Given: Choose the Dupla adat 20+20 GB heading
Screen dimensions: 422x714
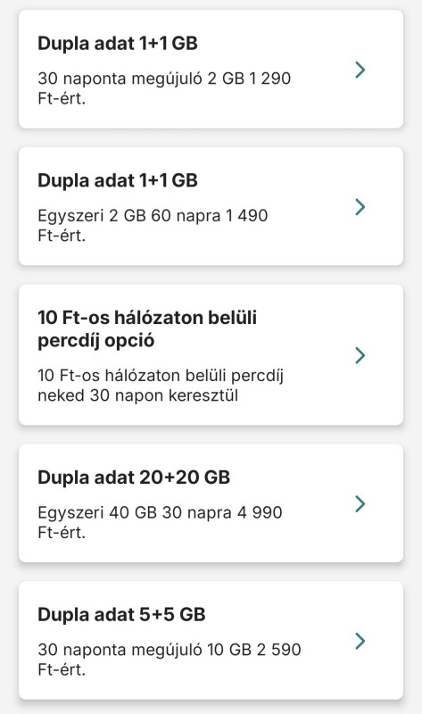Looking at the screenshot, I should pos(134,477).
